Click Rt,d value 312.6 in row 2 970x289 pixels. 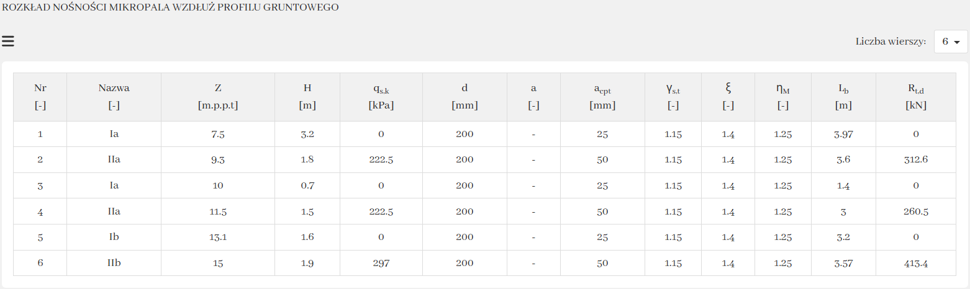pos(916,159)
